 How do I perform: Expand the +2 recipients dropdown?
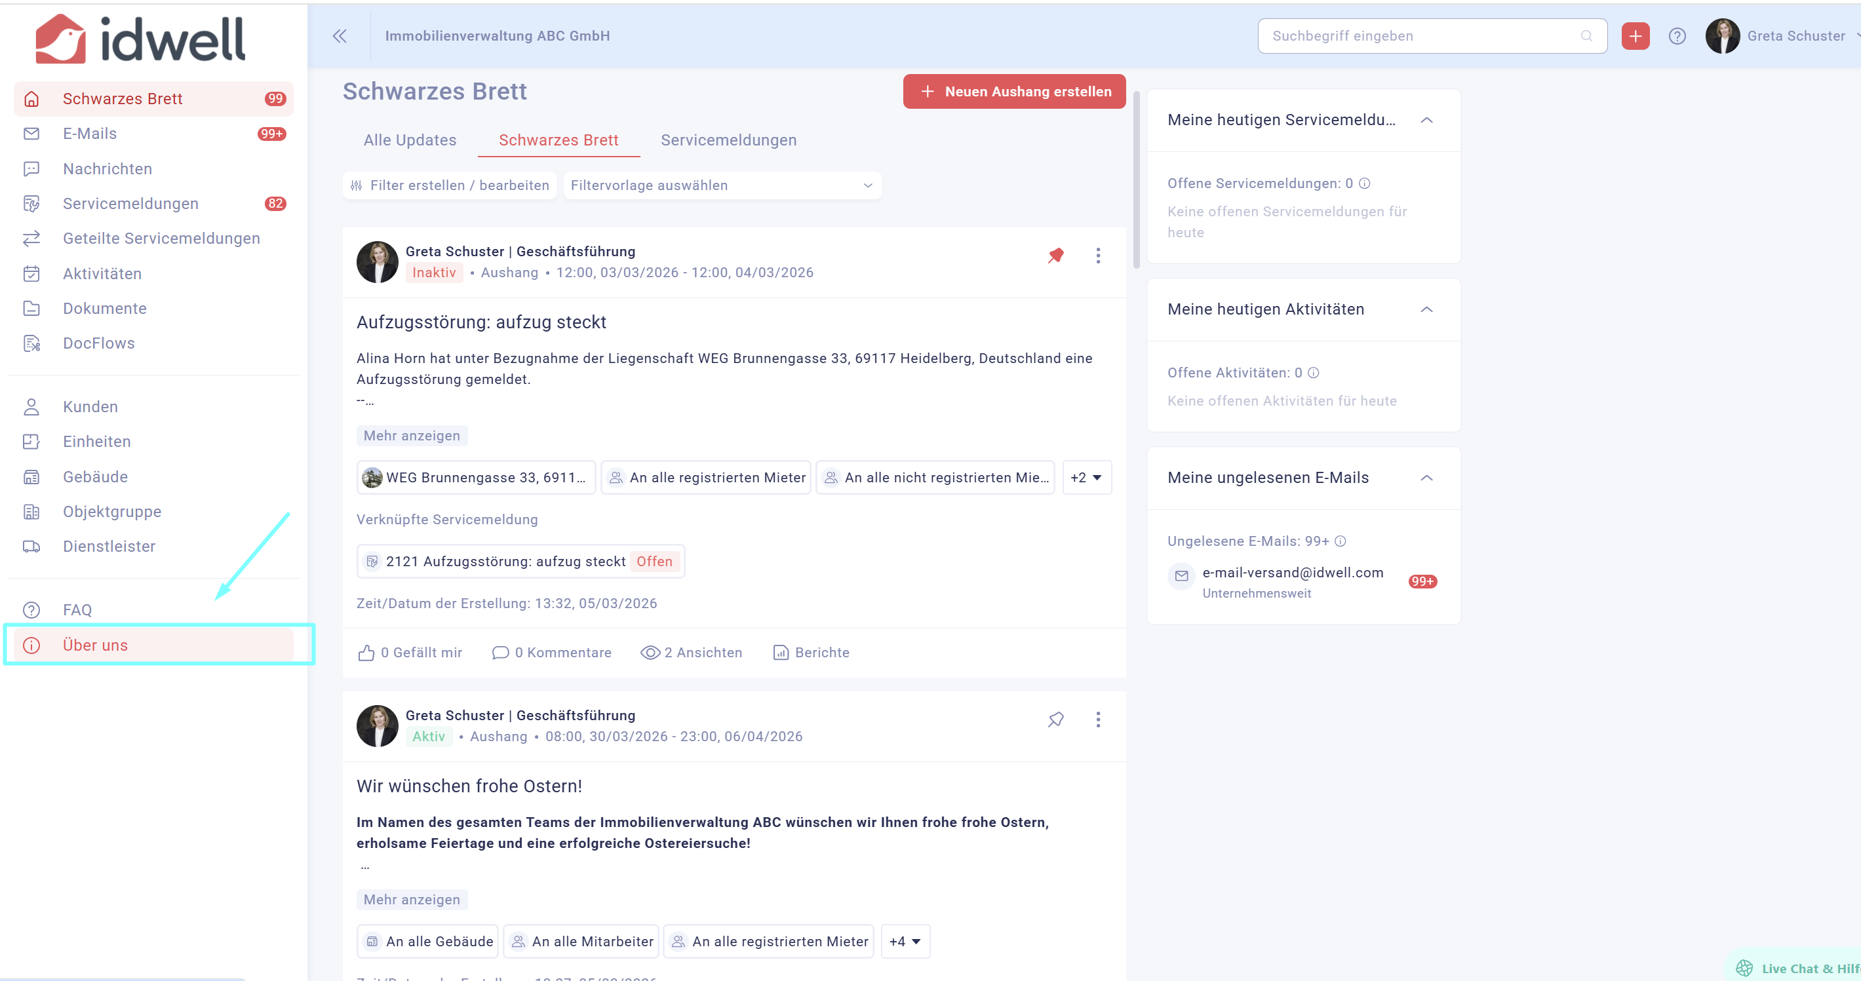coord(1086,478)
